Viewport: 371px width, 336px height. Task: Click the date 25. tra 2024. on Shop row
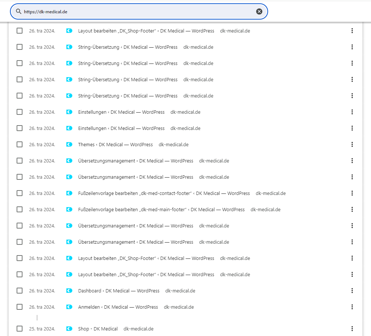42,329
